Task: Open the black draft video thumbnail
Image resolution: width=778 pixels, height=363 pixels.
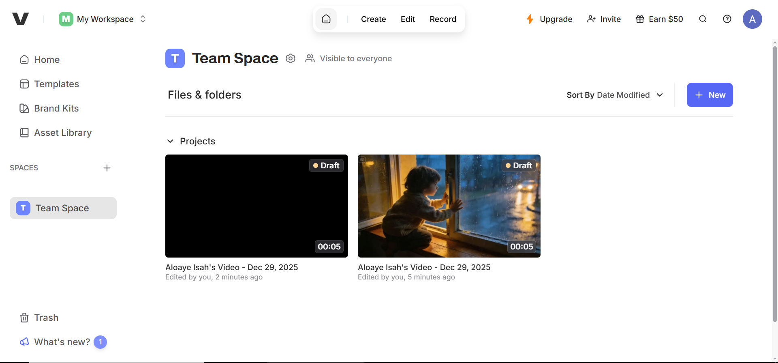Action: (256, 206)
